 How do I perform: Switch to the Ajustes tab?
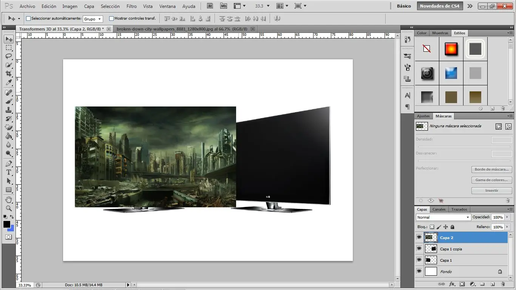tap(423, 116)
